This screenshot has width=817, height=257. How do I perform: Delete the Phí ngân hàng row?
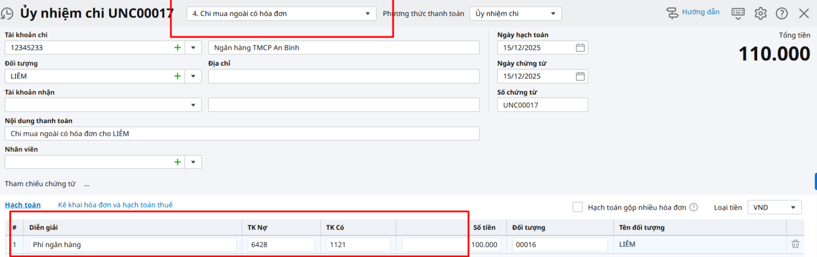(x=795, y=244)
